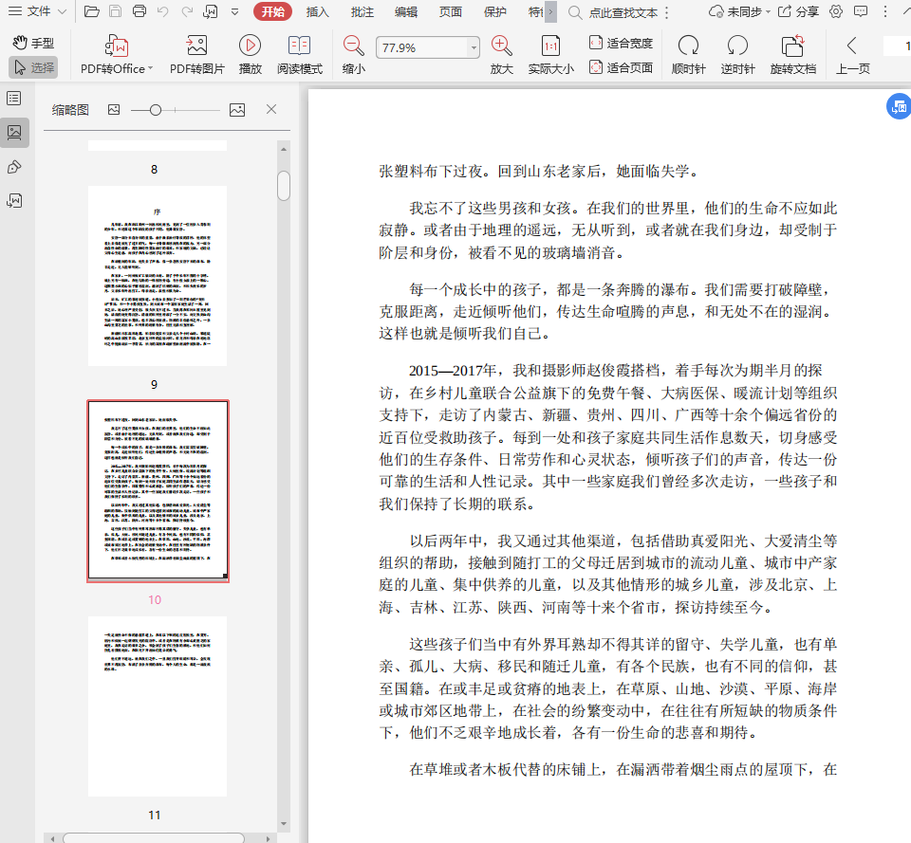This screenshot has width=911, height=843.
Task: Choose 适合页面 fit page
Action: (x=621, y=67)
